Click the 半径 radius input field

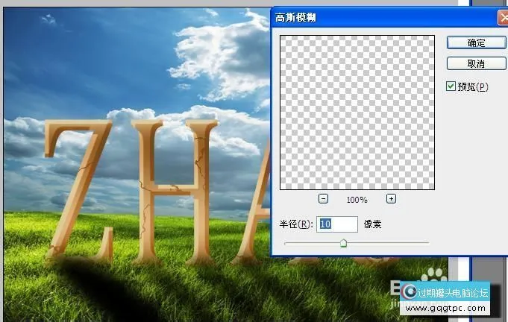pyautogui.click(x=337, y=224)
